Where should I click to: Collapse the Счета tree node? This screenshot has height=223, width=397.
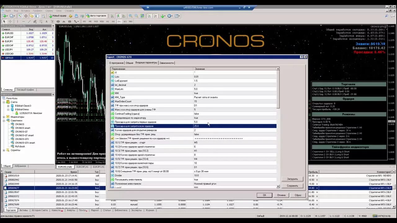pos(4,102)
